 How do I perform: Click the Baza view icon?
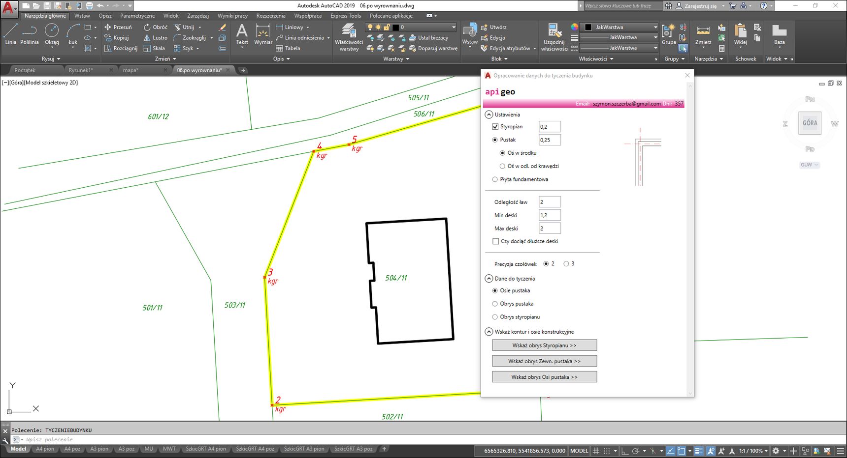(779, 34)
